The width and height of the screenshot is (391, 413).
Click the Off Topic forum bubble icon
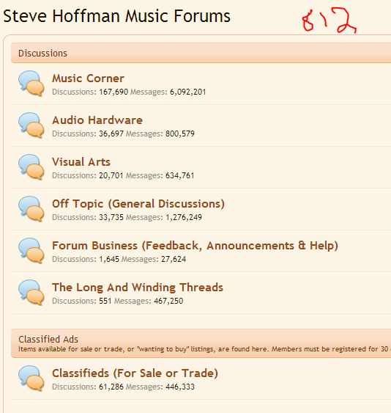click(x=31, y=209)
